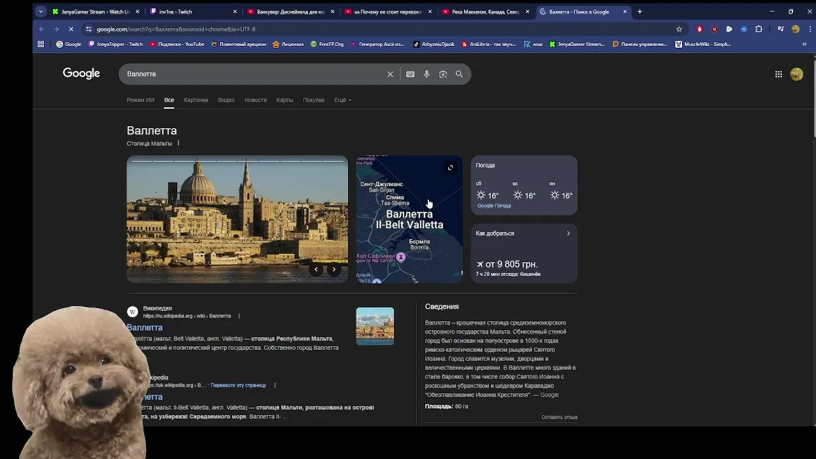
Task: Open the Google bookmark
Action: (69, 44)
